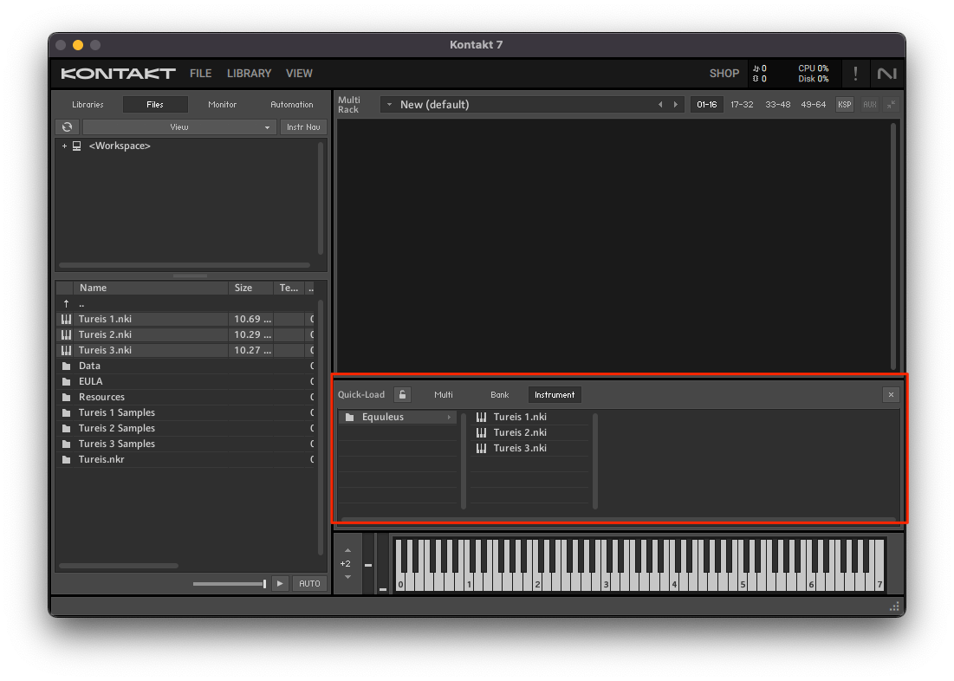Click the refresh icon in Files browser
The height and width of the screenshot is (681, 954).
(x=67, y=127)
